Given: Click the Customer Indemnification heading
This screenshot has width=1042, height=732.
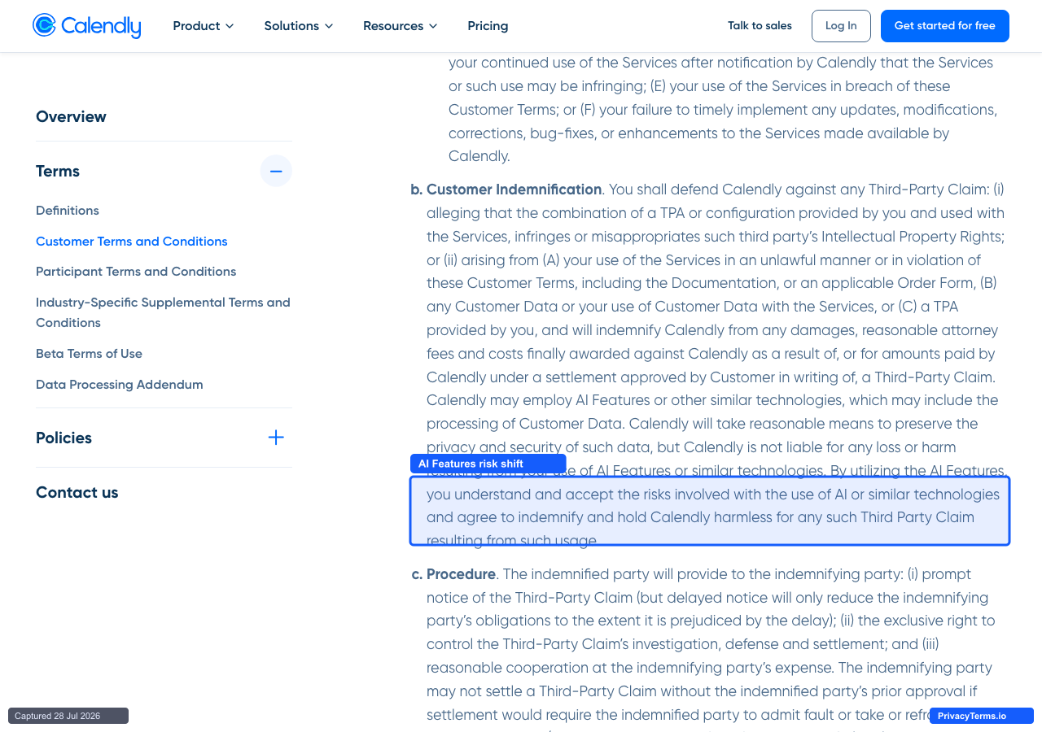Looking at the screenshot, I should (x=514, y=190).
